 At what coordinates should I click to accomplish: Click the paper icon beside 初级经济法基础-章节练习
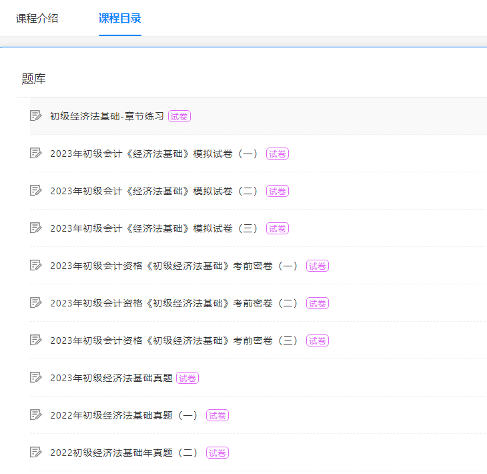[x=36, y=115]
